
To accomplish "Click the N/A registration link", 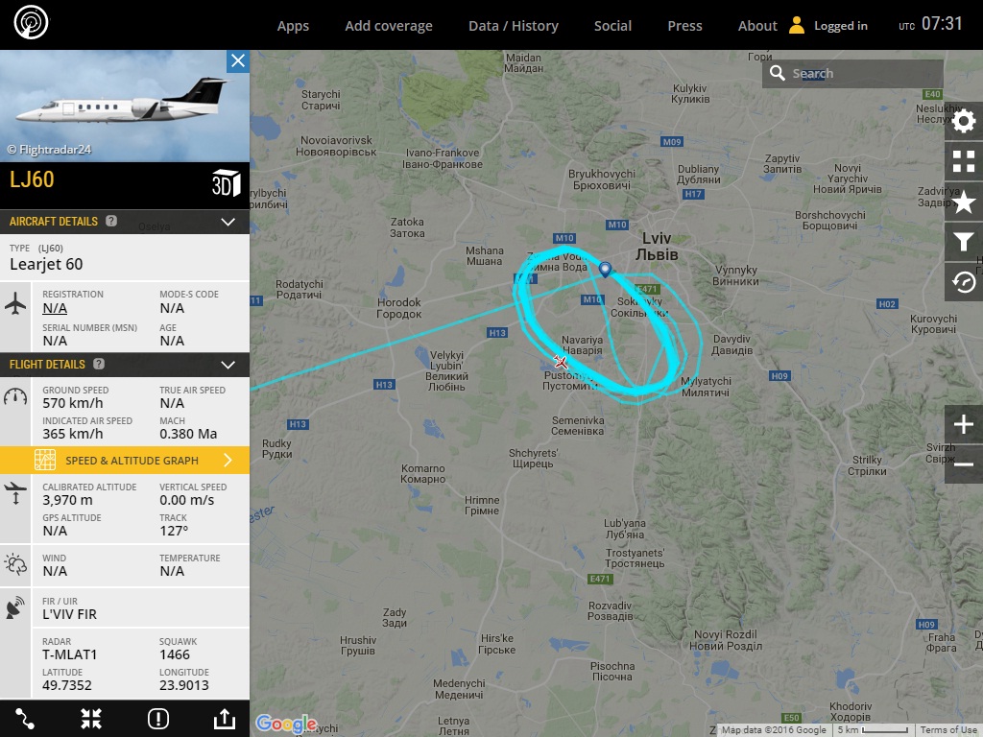I will tap(55, 308).
